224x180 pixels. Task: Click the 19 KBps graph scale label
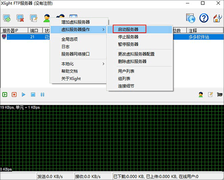point(20,107)
